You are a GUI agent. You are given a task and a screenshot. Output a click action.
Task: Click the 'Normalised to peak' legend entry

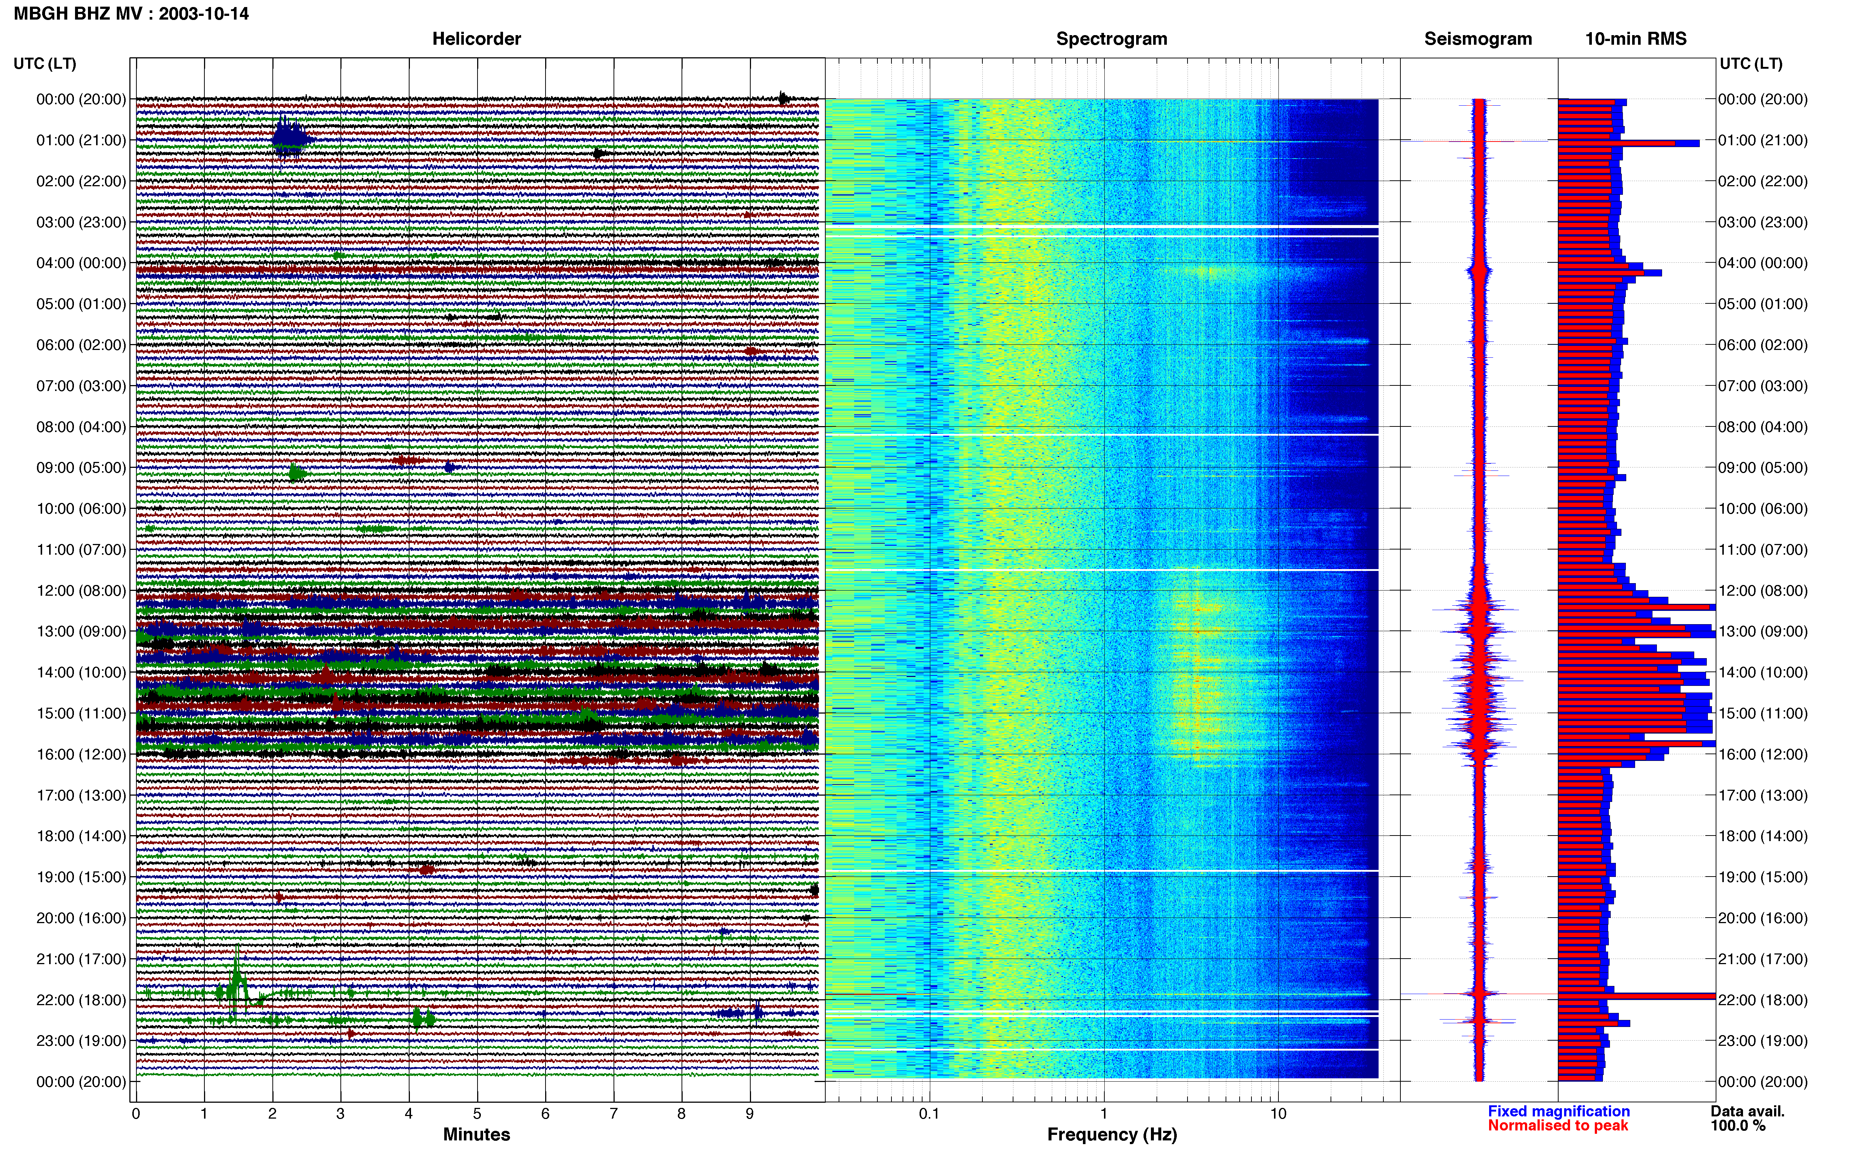1557,1126
